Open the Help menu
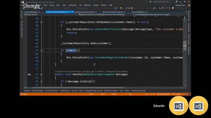Image resolution: width=211 pixels, height=118 pixels. tap(111, 5)
